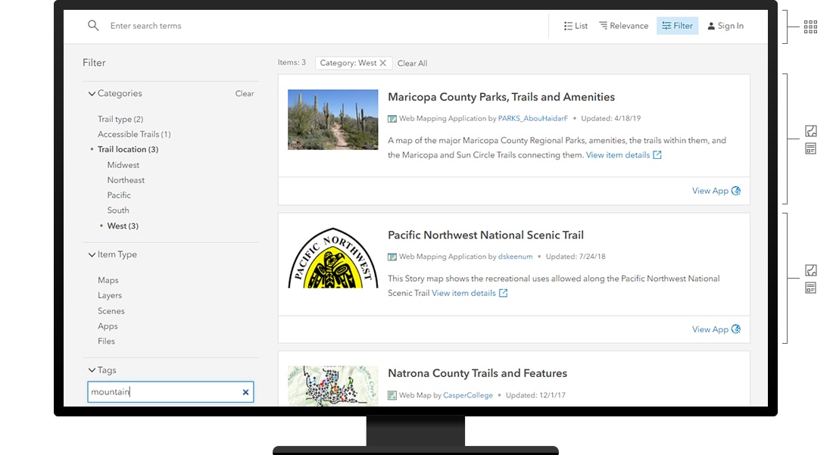The image size is (833, 455).
Task: Filter by Apps item type
Action: pyautogui.click(x=108, y=326)
